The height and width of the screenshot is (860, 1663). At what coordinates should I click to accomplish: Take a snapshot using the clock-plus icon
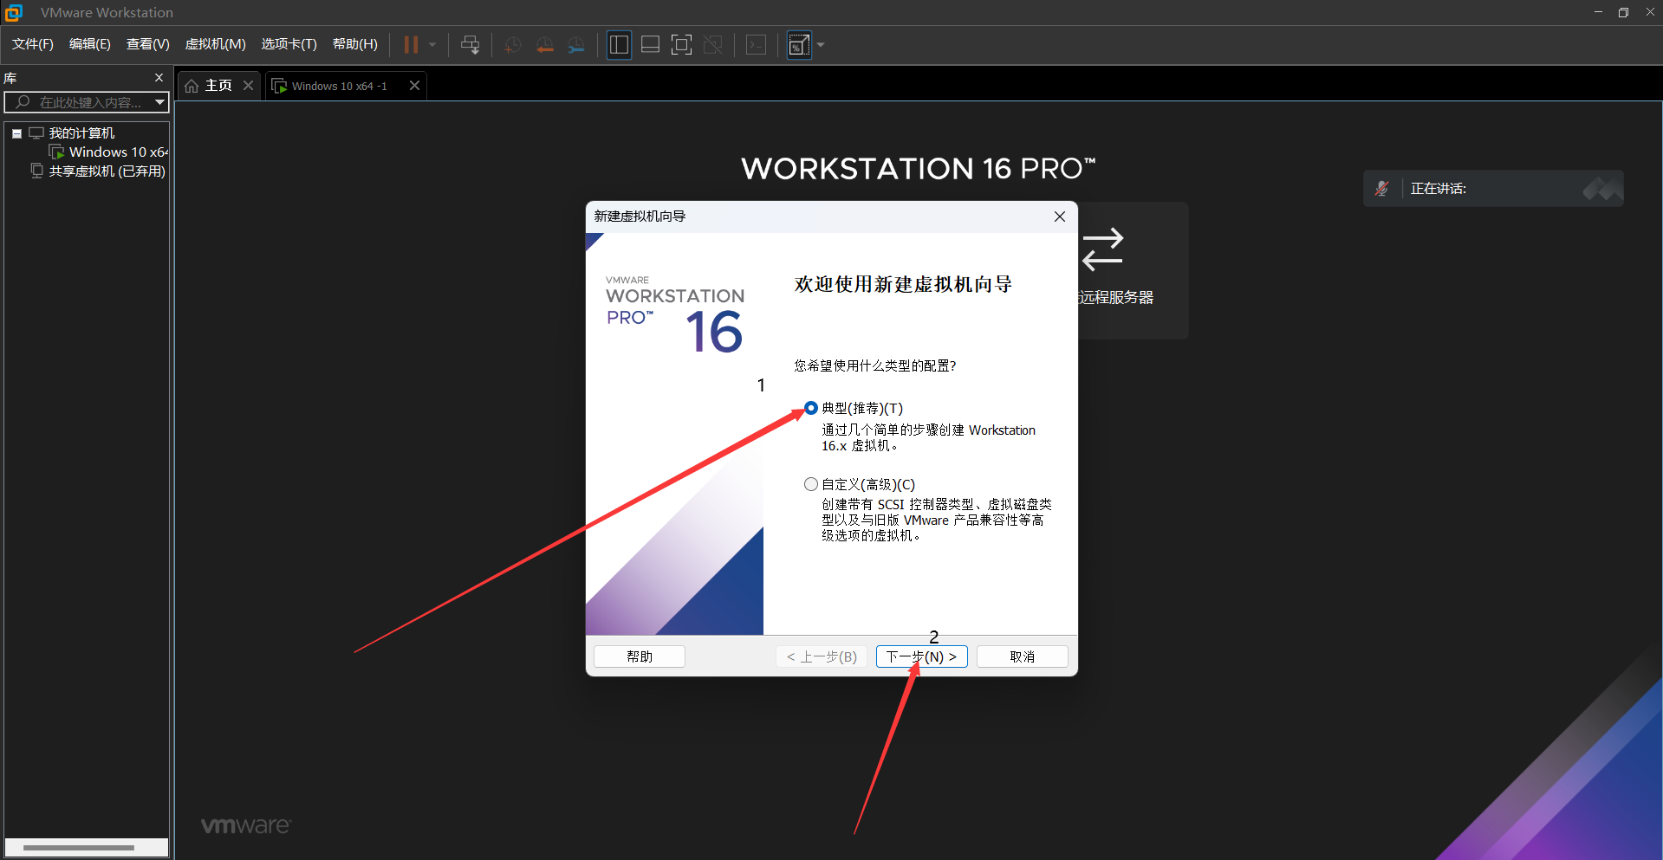click(512, 45)
